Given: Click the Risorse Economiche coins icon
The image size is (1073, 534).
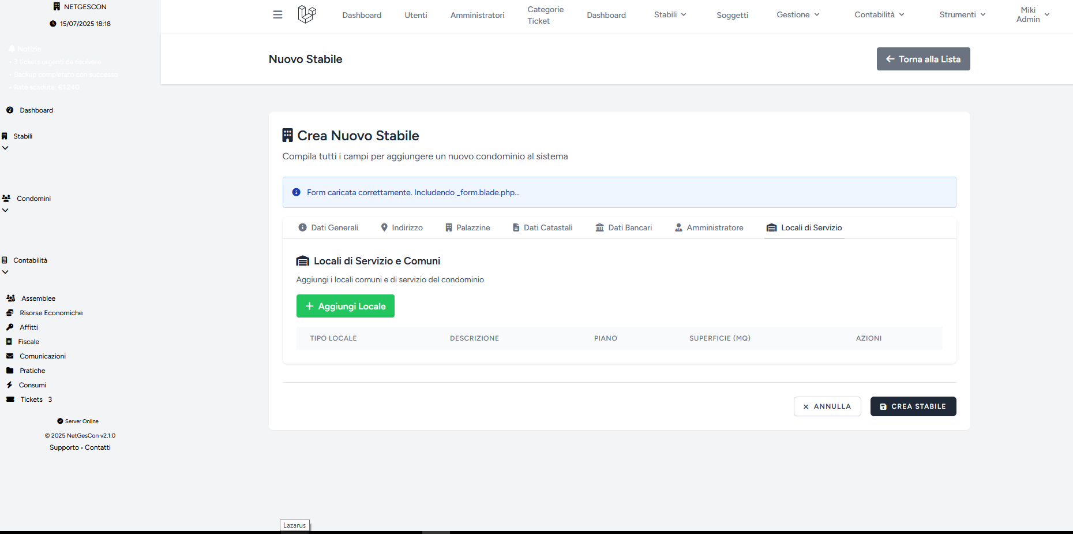Looking at the screenshot, I should point(10,313).
